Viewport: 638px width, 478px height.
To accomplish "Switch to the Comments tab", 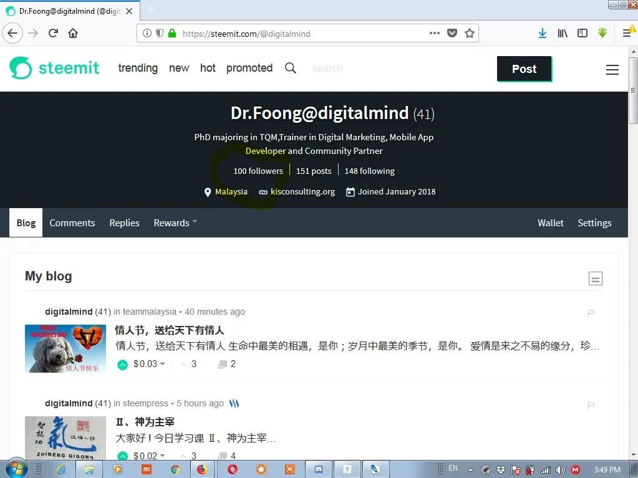I will (x=72, y=222).
